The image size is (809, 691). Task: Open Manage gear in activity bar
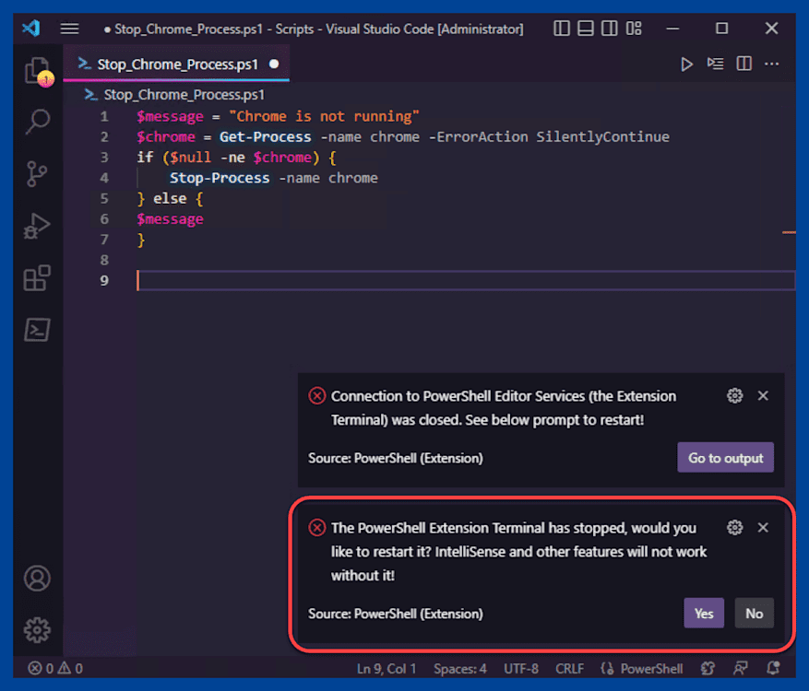pyautogui.click(x=37, y=629)
